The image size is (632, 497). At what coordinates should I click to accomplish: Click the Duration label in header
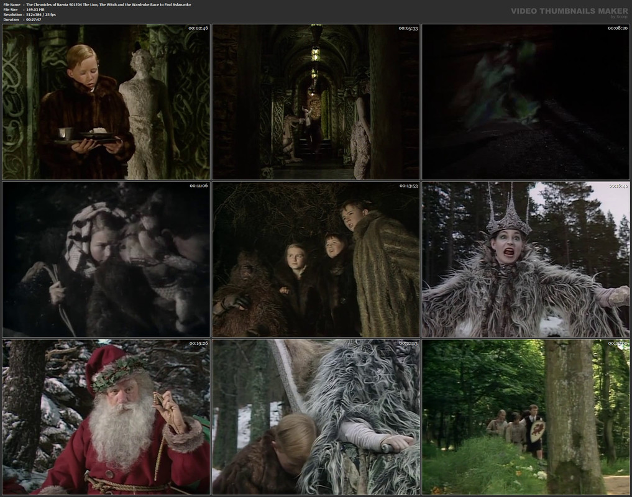(x=11, y=19)
